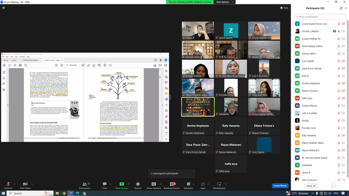Viewport: 349px width, 196px height.
Task: Click the Find a participant search field
Action: tap(320, 17)
